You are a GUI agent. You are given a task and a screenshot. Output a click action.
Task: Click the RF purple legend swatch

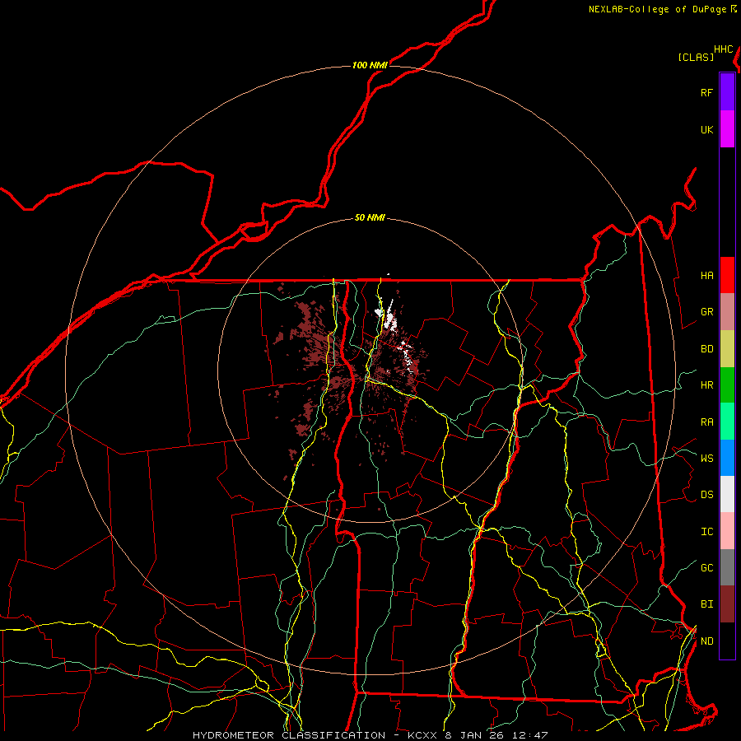[727, 92]
